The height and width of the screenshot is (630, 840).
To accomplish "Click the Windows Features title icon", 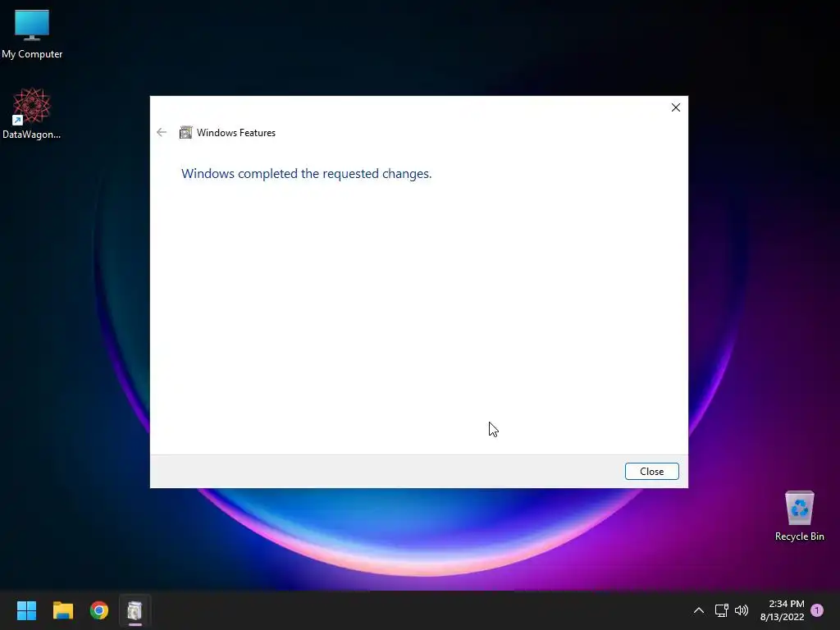I will (x=185, y=132).
